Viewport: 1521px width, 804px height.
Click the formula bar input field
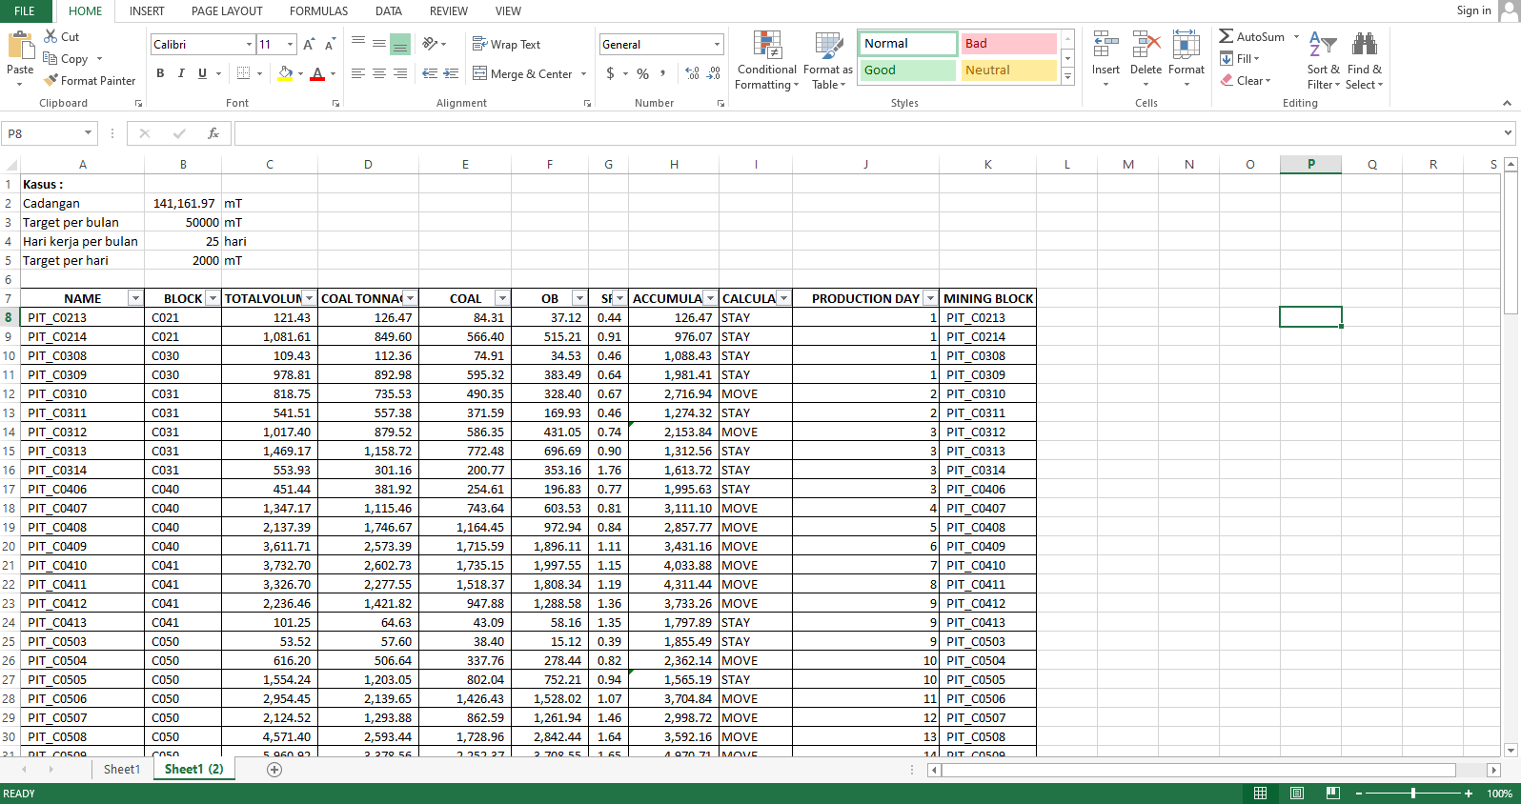858,133
